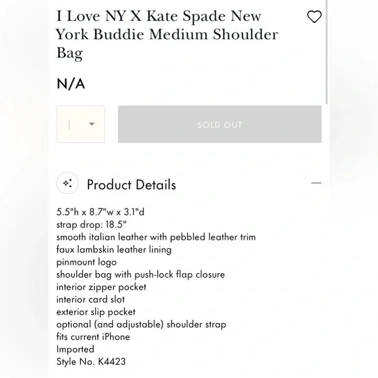The width and height of the screenshot is (378, 378).
Task: Click the optional adjustable shoulder strap line
Action: (x=141, y=325)
